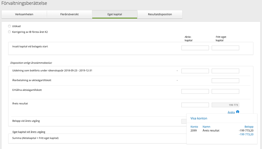Click the Belopp vid årets utgång label
This screenshot has height=149, width=262.
(x=26, y=121)
